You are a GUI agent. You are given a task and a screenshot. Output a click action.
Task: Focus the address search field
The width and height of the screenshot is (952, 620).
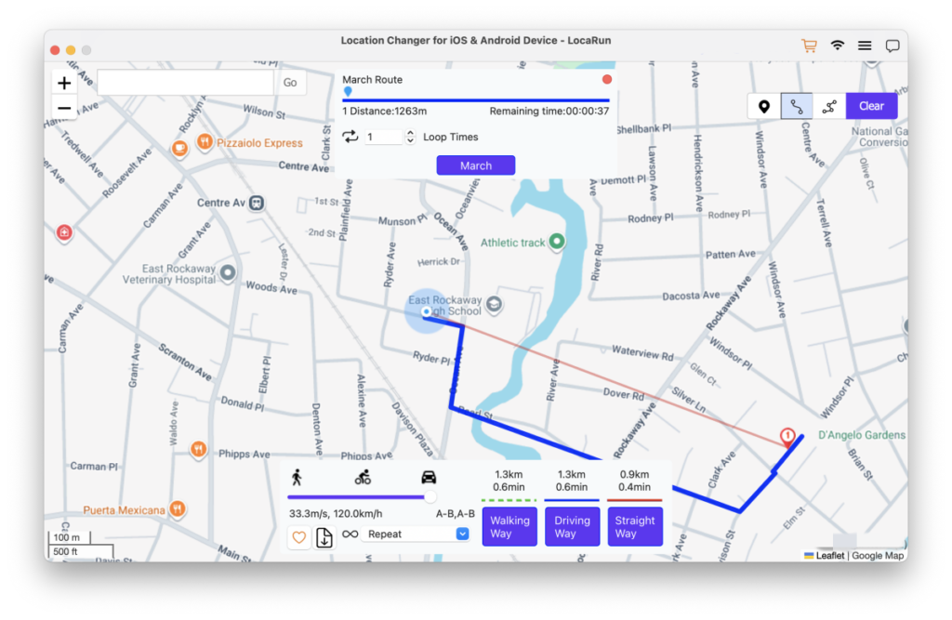point(186,83)
